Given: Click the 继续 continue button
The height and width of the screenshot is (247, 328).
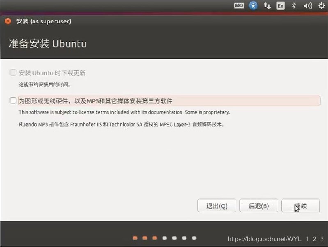Looking at the screenshot, I should click(x=300, y=206).
